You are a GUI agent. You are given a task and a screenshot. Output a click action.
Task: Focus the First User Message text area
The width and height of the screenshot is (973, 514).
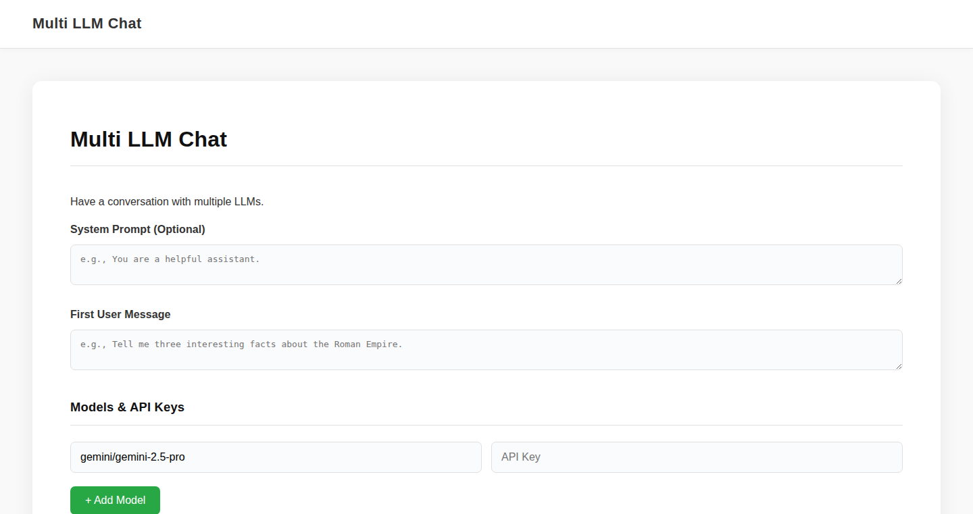487,350
